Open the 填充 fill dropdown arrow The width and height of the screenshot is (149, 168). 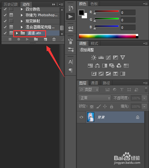pos(145,106)
